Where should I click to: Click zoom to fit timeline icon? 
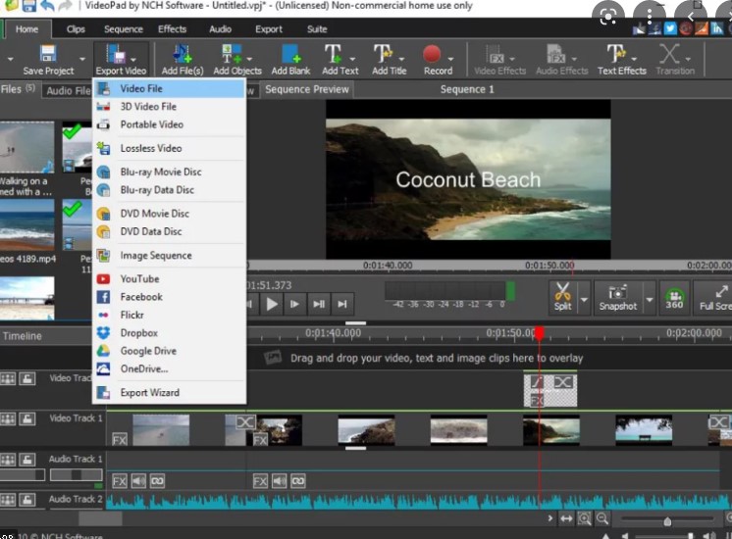click(x=584, y=518)
